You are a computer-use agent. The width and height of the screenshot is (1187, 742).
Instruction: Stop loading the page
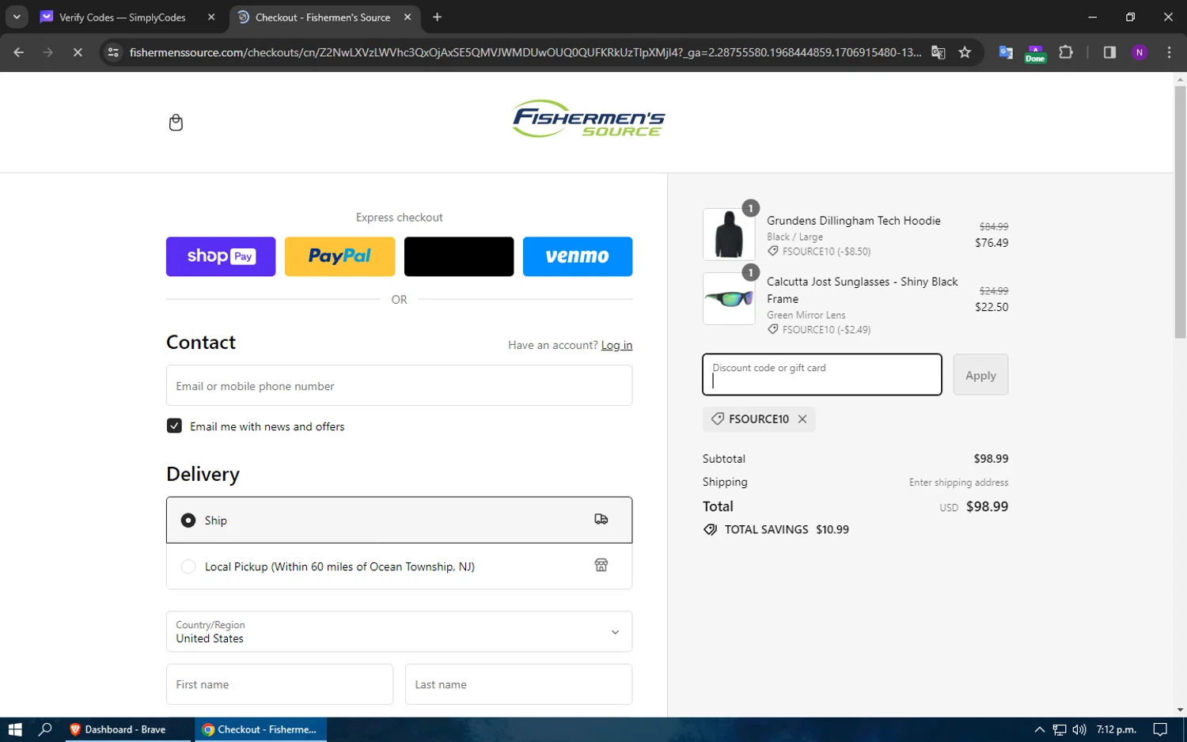click(78, 52)
